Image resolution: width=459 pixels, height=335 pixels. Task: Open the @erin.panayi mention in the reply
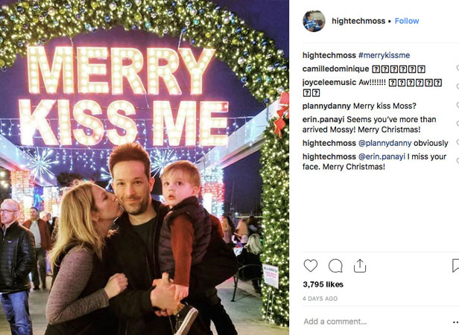tap(382, 156)
